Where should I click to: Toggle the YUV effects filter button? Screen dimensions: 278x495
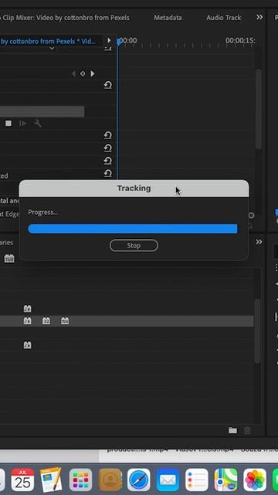[9, 258]
